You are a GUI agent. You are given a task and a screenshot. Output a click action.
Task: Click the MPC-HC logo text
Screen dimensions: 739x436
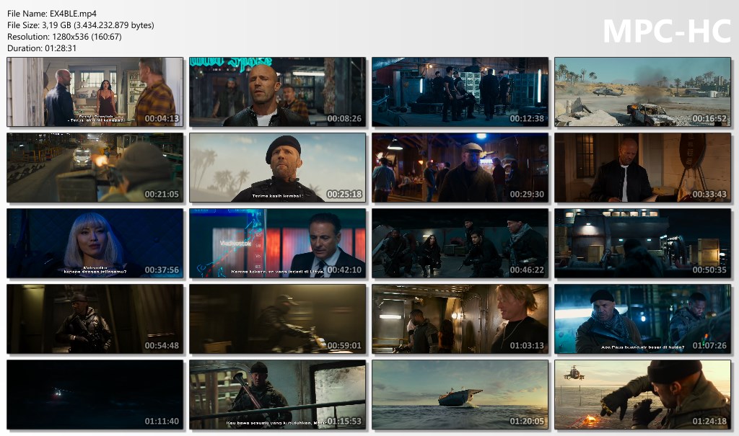(x=666, y=31)
